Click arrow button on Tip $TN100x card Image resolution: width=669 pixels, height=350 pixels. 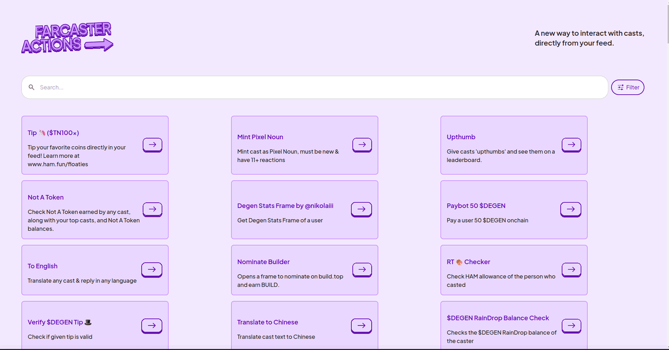(152, 145)
